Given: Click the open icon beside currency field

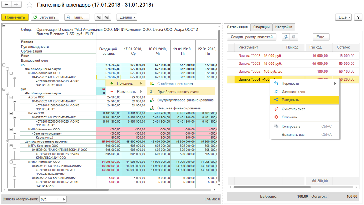Looking at the screenshot, I should tap(64, 199).
